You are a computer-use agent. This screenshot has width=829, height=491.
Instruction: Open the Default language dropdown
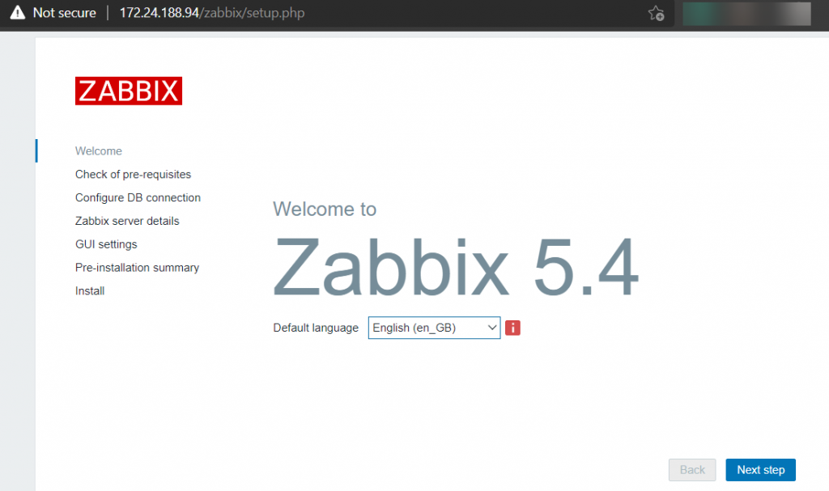click(x=434, y=328)
